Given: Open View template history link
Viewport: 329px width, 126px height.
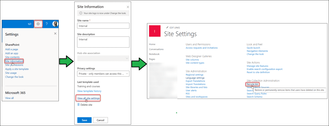Looking at the screenshot, I should [89, 91].
